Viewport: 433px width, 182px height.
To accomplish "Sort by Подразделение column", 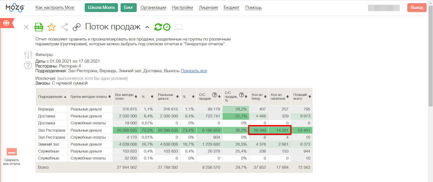I will point(52,97).
